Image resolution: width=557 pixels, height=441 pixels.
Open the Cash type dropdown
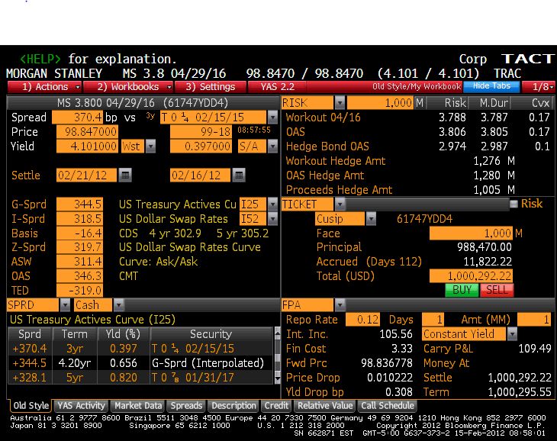click(x=118, y=304)
